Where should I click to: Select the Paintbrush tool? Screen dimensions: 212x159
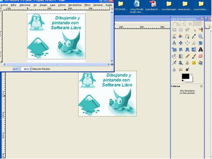194,56
